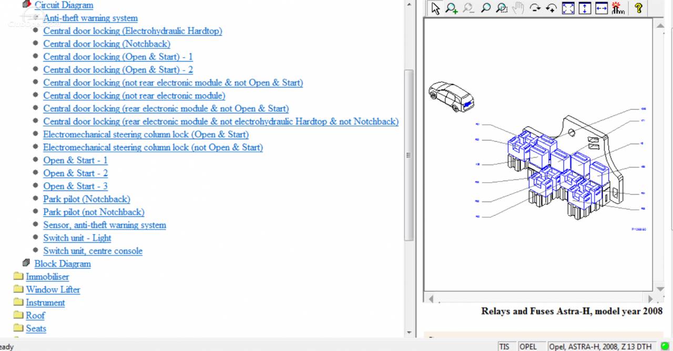Open the Circuit Diagram link
This screenshot has width=673, height=351.
point(64,5)
